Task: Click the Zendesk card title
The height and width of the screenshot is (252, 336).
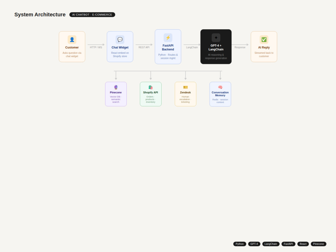Action: pos(185,92)
